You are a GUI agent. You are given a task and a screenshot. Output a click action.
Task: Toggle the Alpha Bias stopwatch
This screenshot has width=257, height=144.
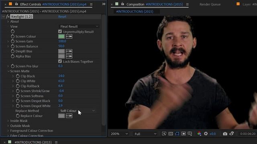coord(12,56)
